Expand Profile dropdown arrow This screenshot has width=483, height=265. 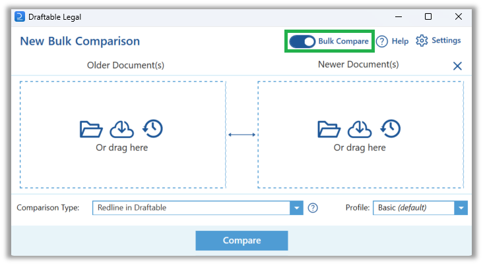tap(461, 208)
